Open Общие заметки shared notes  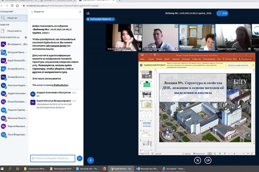(x=14, y=31)
